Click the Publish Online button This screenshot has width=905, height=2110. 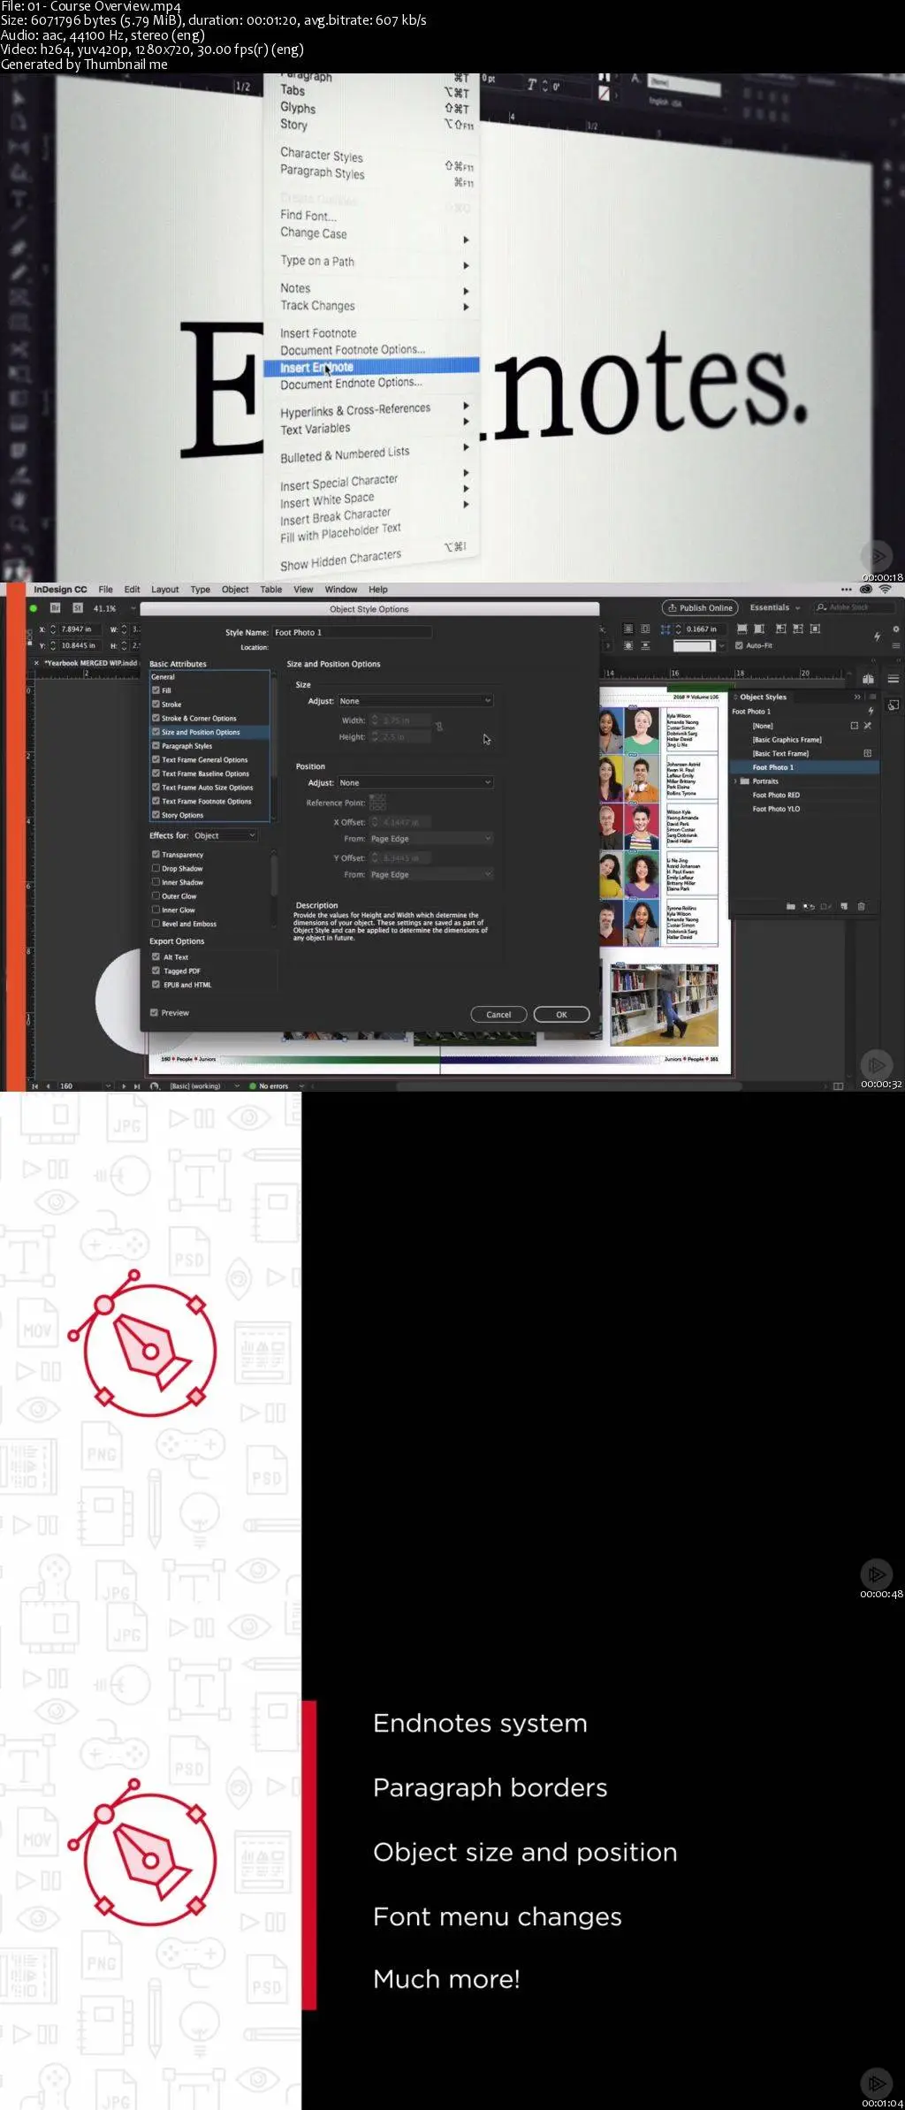coord(701,607)
